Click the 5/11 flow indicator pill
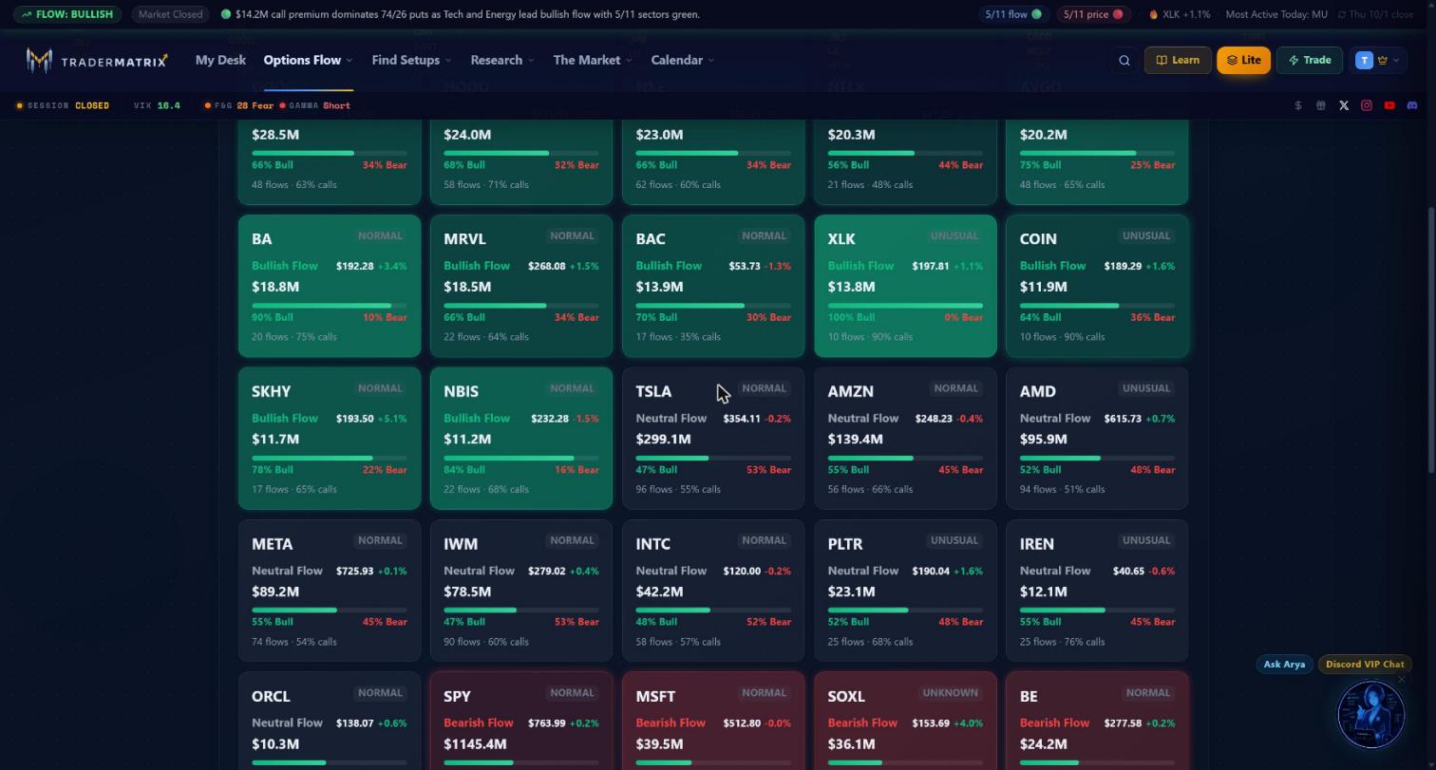The image size is (1436, 770). 1012,14
